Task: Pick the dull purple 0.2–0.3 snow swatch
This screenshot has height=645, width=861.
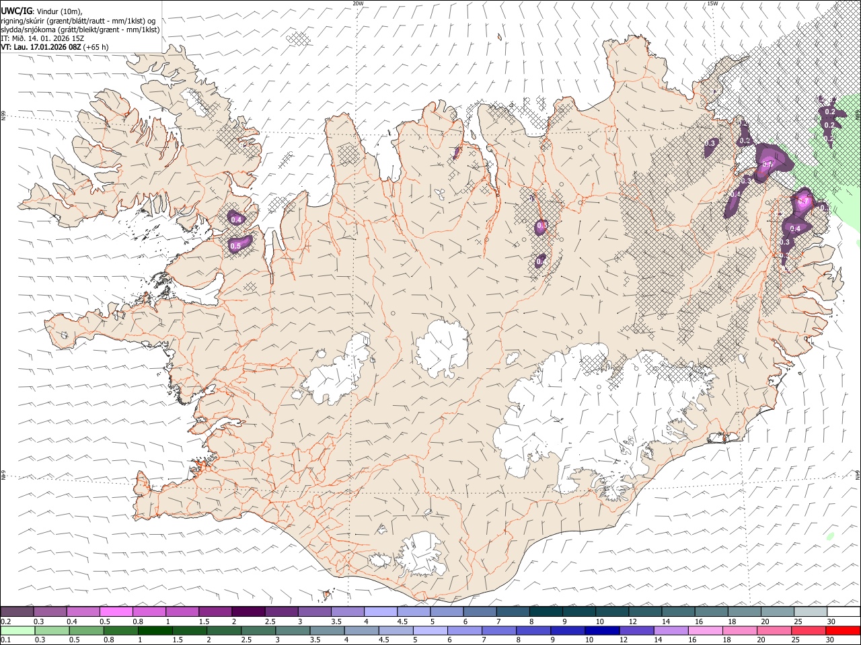Action: point(17,611)
